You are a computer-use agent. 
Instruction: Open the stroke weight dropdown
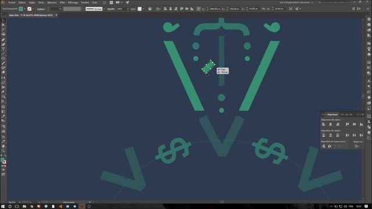pos(60,9)
